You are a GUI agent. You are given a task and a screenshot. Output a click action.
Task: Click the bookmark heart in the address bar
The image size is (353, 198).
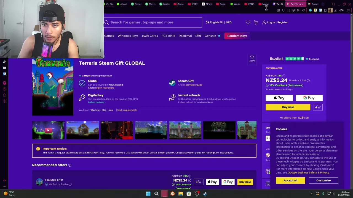pos(303,10)
